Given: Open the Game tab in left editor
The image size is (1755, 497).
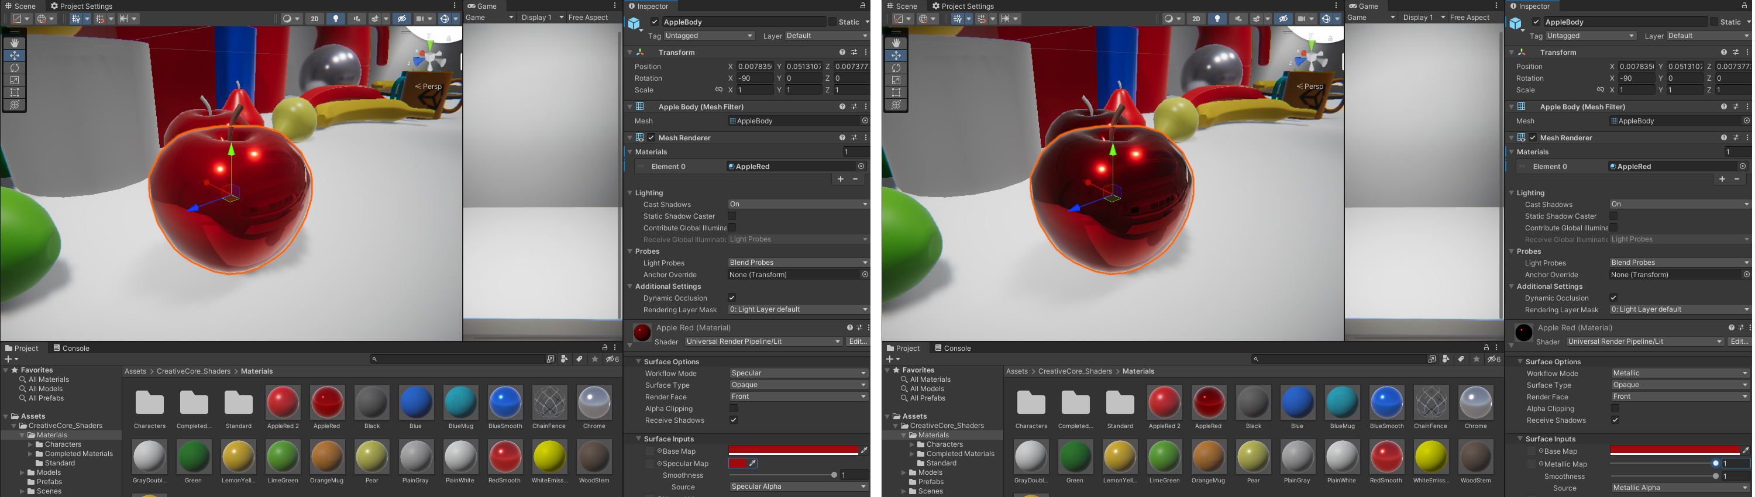Looking at the screenshot, I should click(481, 6).
